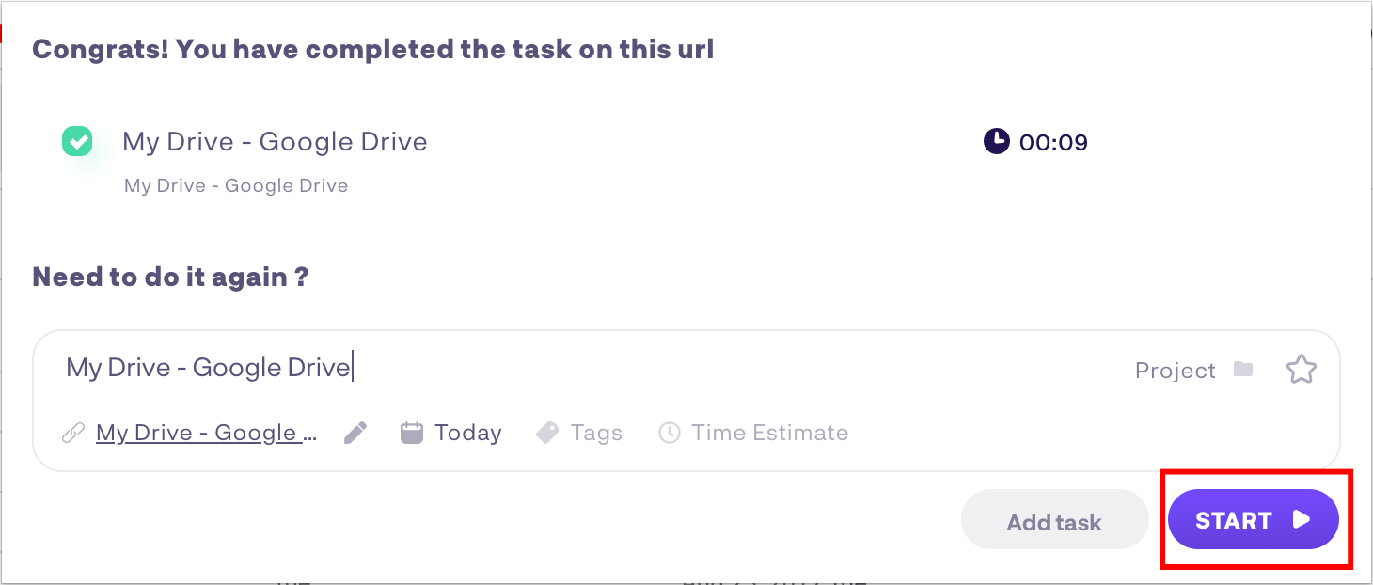Image resolution: width=1373 pixels, height=585 pixels.
Task: Click the Add task button
Action: click(1054, 523)
